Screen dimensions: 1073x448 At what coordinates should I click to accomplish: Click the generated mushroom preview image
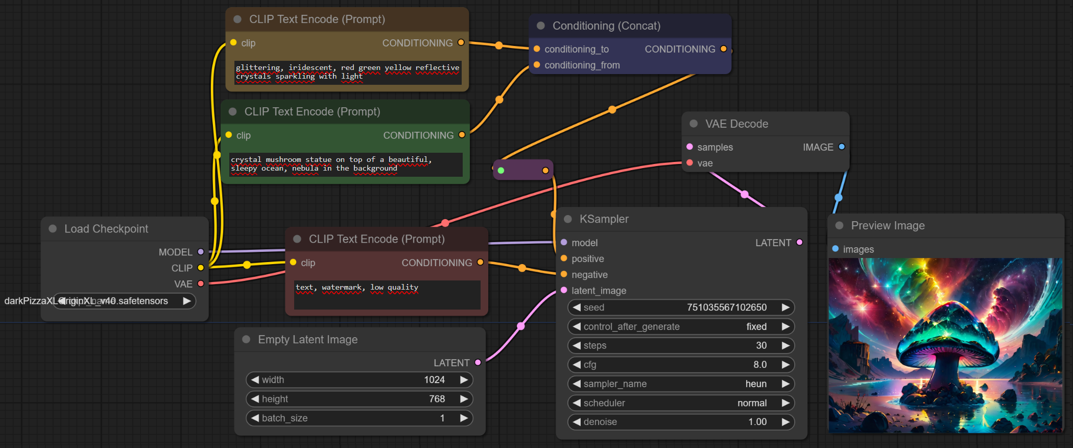pyautogui.click(x=945, y=345)
